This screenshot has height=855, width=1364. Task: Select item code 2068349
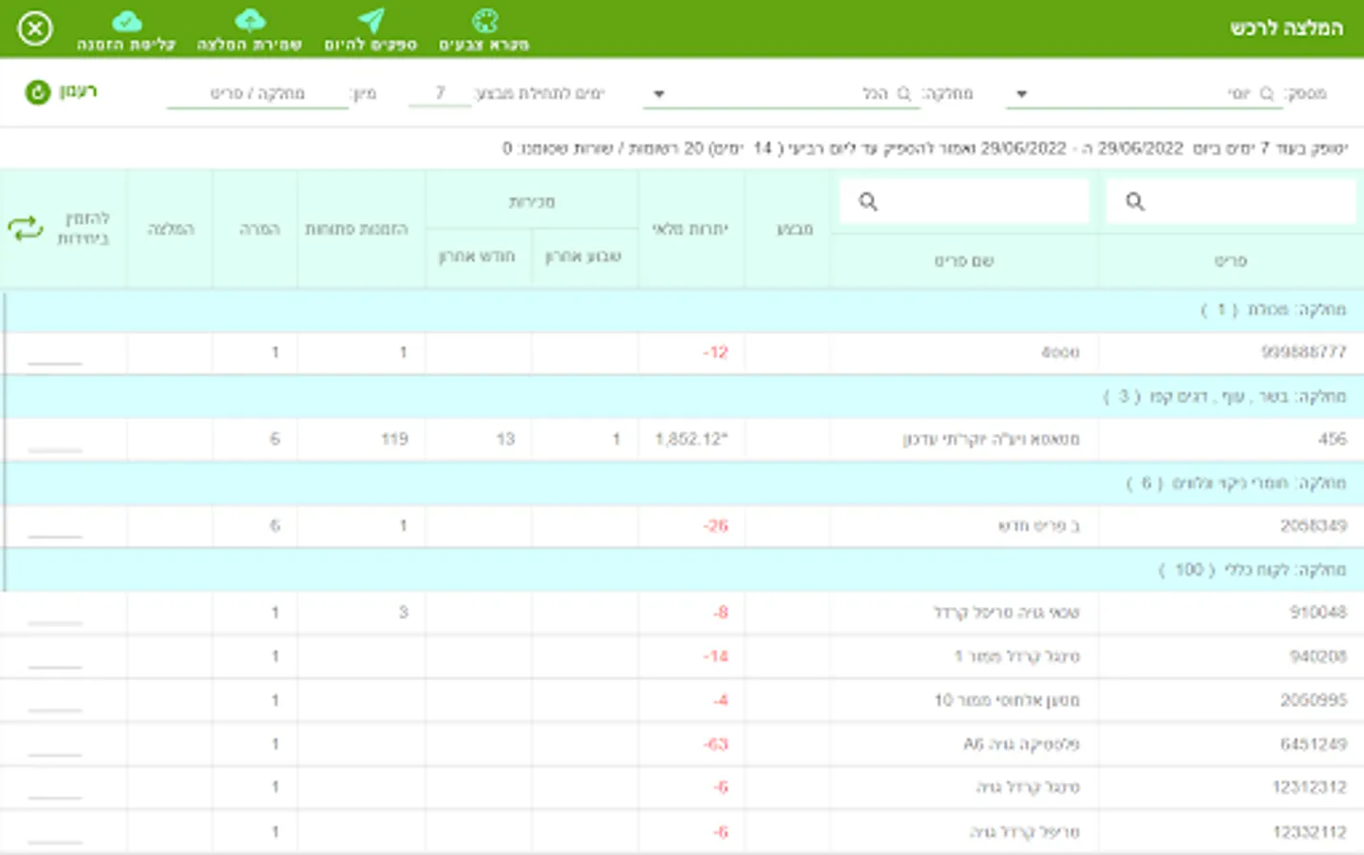1314,525
